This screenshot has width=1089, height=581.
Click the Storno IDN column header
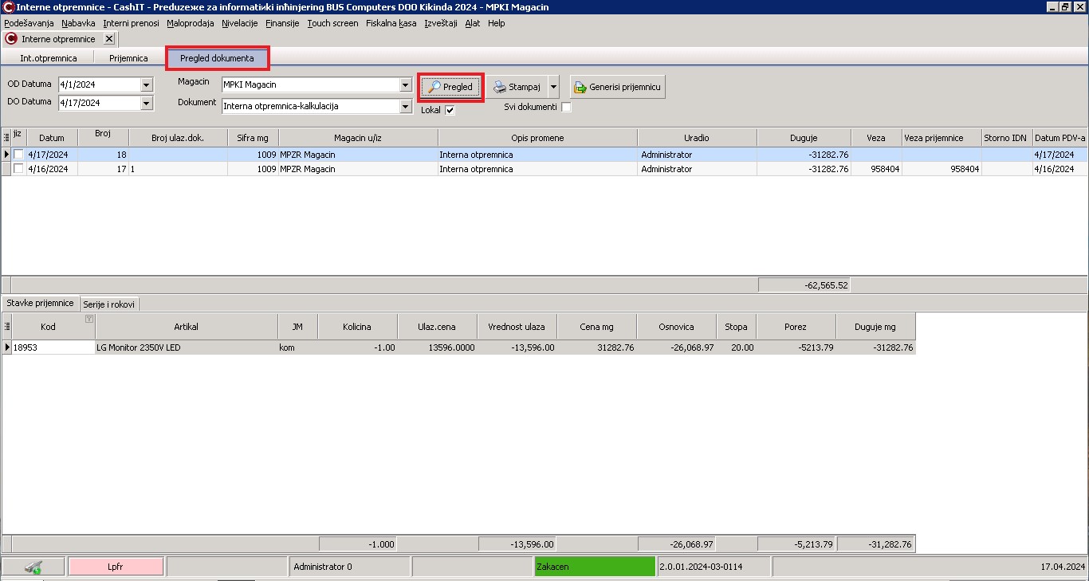pyautogui.click(x=1005, y=138)
